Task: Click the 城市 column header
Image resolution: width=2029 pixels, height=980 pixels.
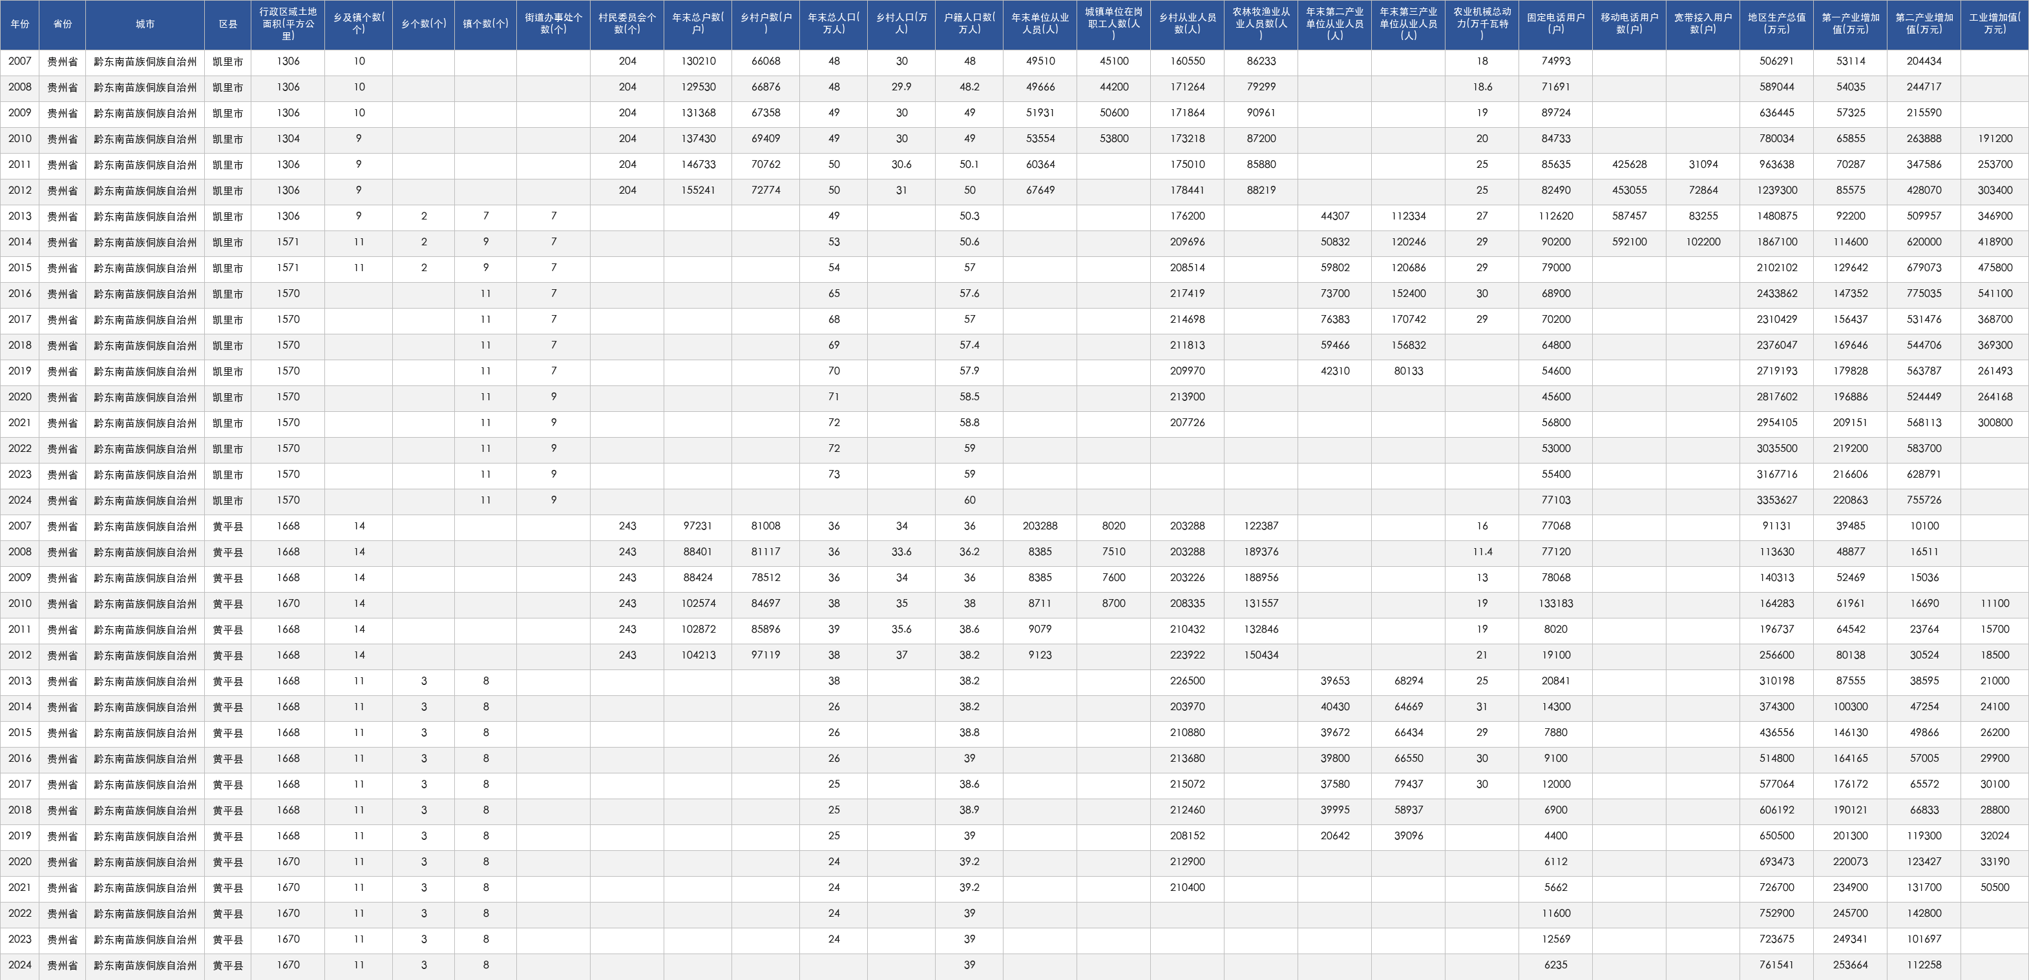Action: [x=145, y=25]
